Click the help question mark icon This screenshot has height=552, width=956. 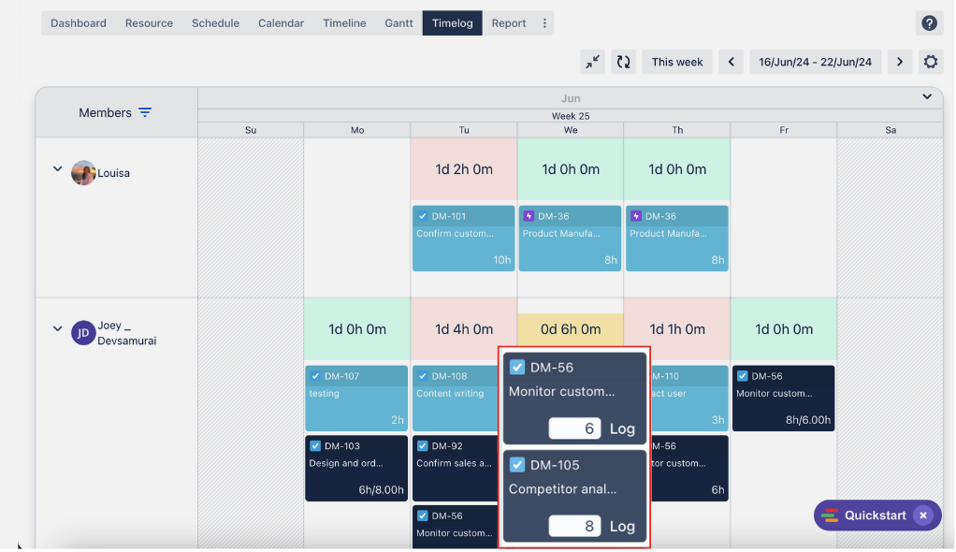pos(929,23)
